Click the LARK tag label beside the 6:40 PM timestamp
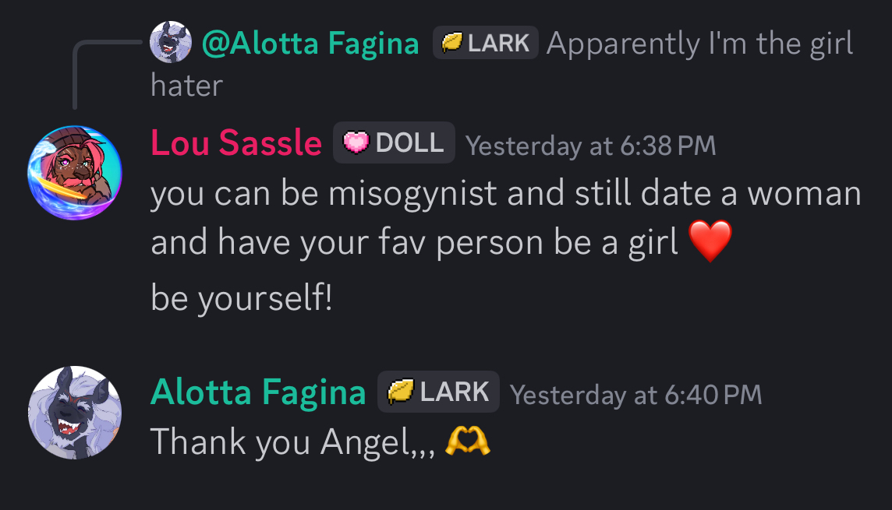This screenshot has width=892, height=510. (x=455, y=392)
